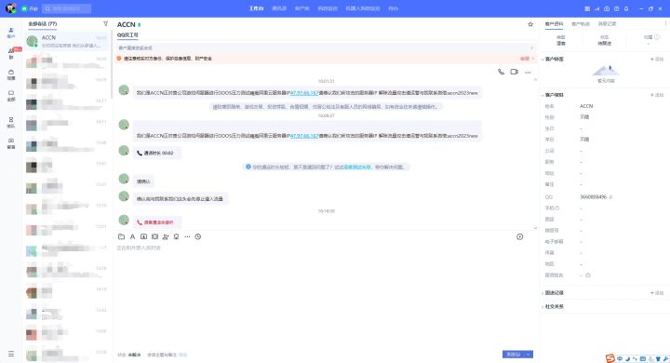Click into the message input area
The height and width of the screenshot is (363, 670).
325,295
